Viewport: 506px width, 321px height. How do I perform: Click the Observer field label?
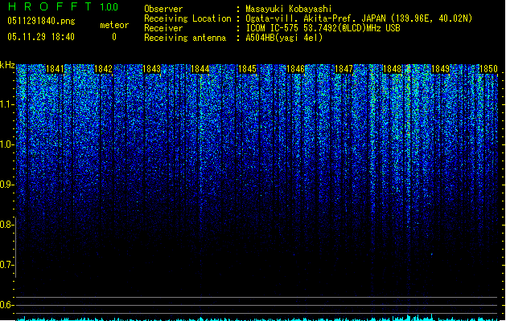click(163, 9)
